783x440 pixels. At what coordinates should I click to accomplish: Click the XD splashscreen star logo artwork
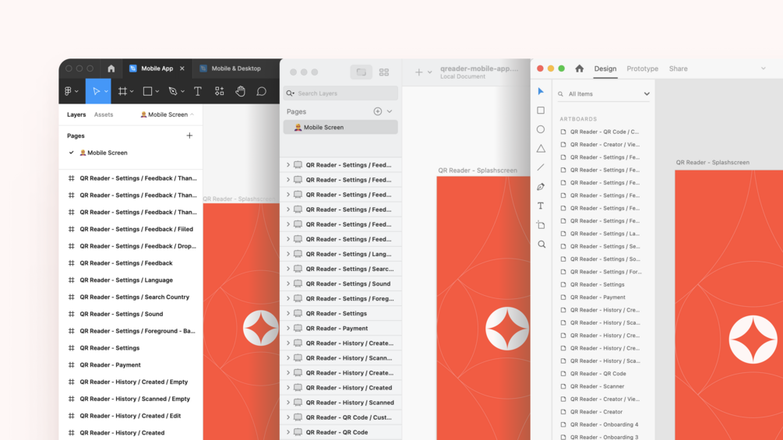point(753,340)
